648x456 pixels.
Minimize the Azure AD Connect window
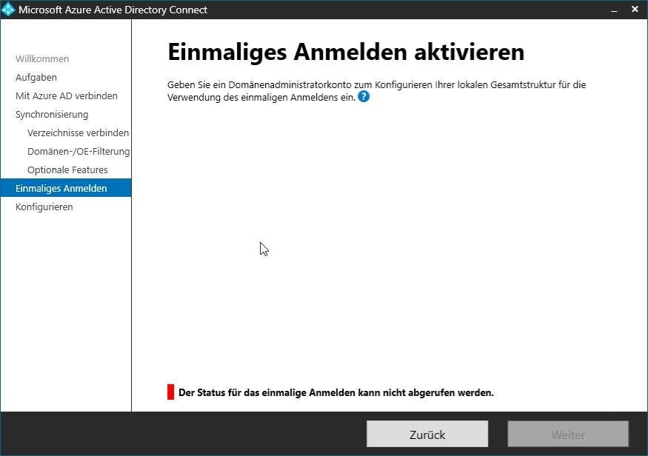coord(614,10)
